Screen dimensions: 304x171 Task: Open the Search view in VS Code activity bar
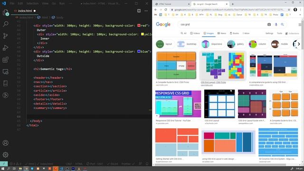[x=5, y=24]
